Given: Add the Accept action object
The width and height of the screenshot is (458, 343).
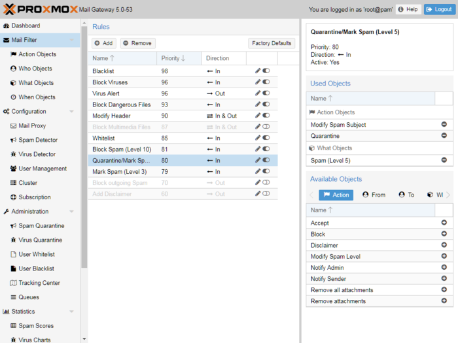Looking at the screenshot, I should 444,223.
